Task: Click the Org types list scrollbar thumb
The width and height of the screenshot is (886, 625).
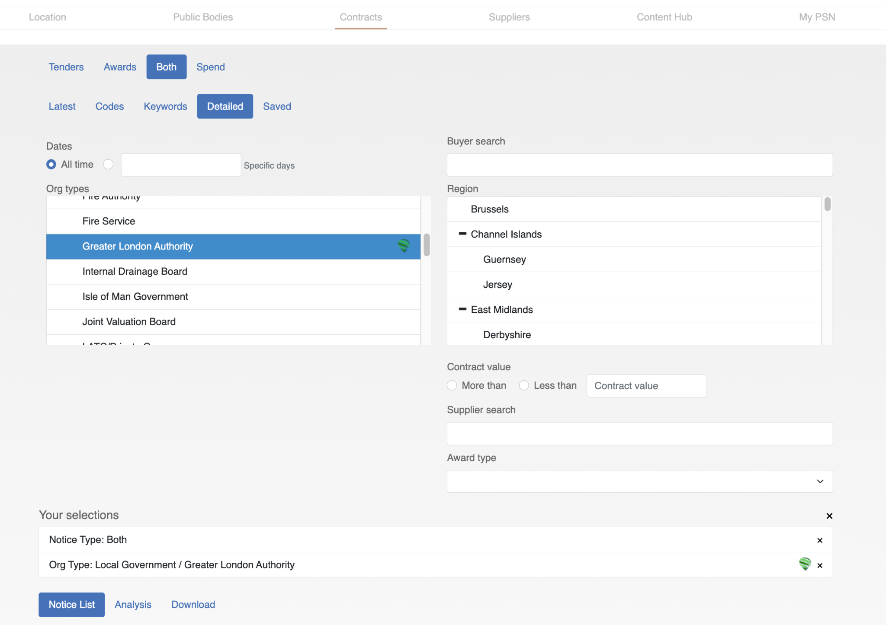Action: 427,245
